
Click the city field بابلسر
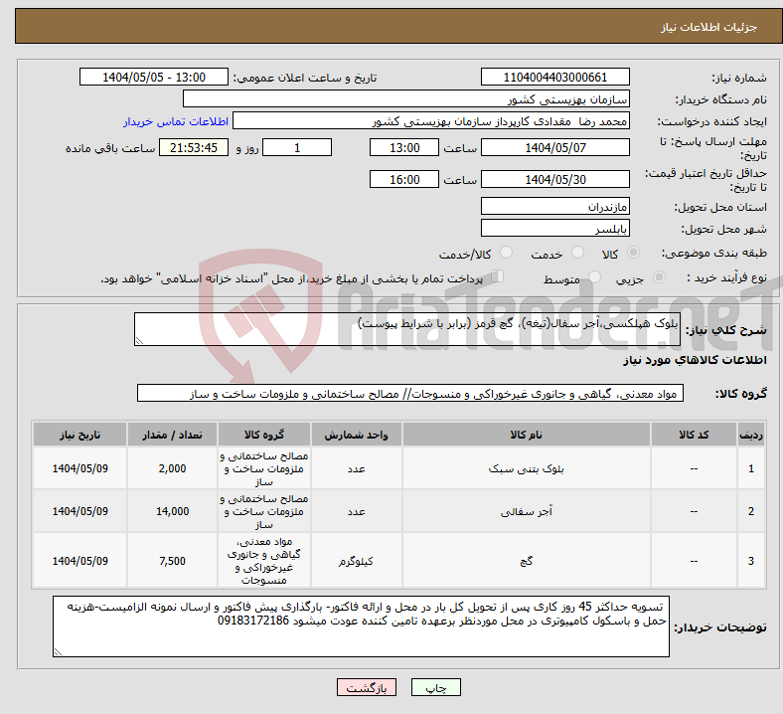[x=554, y=228]
